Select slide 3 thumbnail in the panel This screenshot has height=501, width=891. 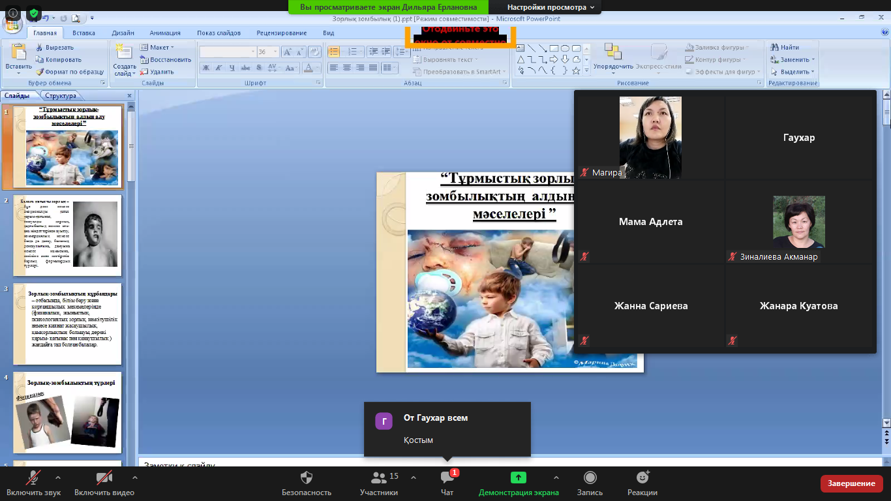click(x=67, y=324)
